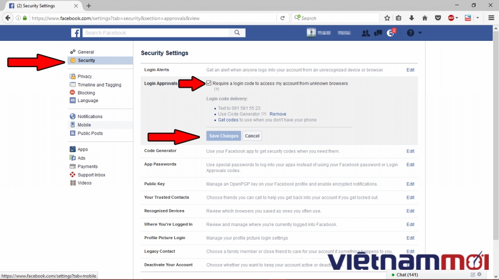This screenshot has width=499, height=280.
Task: Click the profile picture thumbnail in header
Action: tap(311, 33)
